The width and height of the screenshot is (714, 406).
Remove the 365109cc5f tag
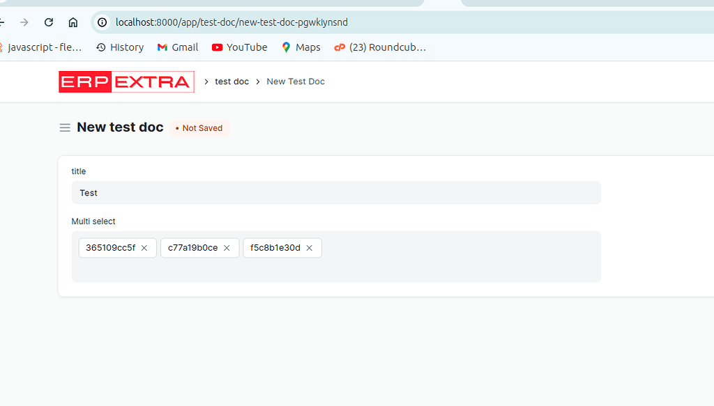(144, 247)
